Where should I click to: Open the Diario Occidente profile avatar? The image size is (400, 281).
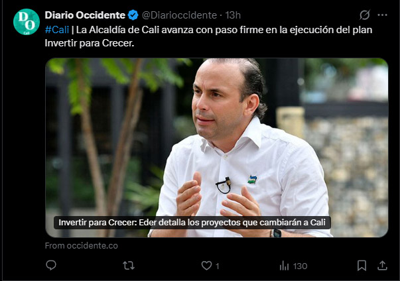[x=27, y=22]
